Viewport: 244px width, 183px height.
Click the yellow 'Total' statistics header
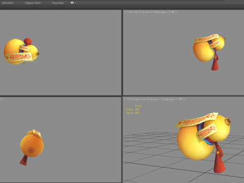(138, 106)
